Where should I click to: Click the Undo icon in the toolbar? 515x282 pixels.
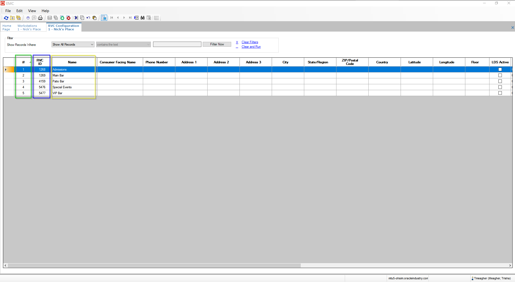coord(88,18)
